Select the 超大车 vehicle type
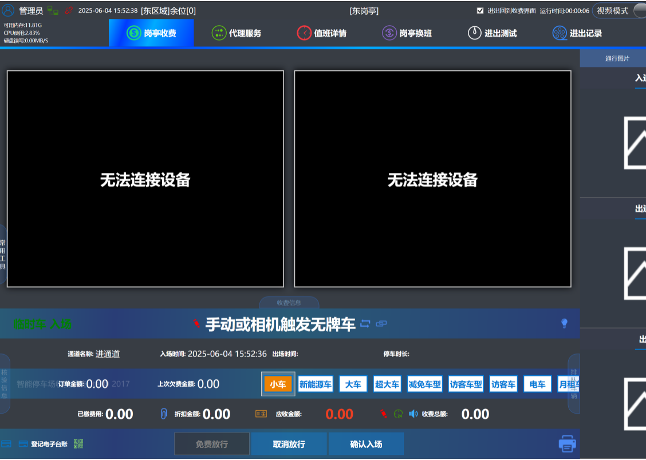The width and height of the screenshot is (646, 460). [387, 384]
